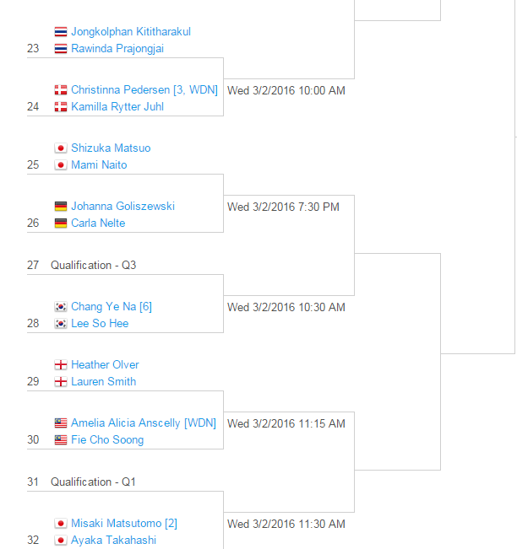Click Malaysia flag beside Amelia Alicia Anscelly

pos(61,423)
